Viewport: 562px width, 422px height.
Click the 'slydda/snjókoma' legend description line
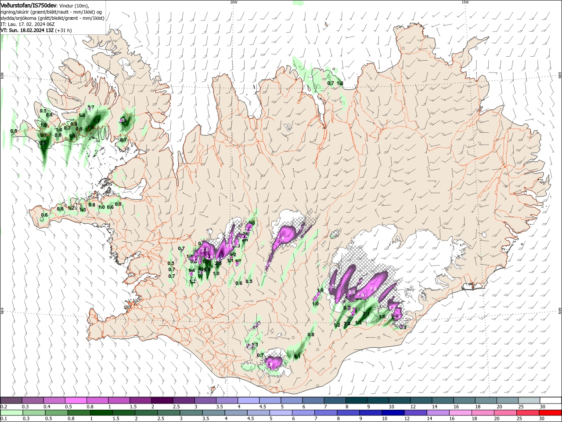click(52, 18)
